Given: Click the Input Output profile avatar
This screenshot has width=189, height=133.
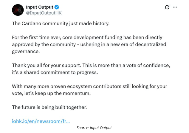Looking at the screenshot, I should point(18,10).
